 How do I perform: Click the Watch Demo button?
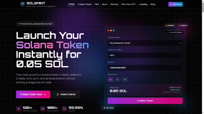(x=66, y=94)
